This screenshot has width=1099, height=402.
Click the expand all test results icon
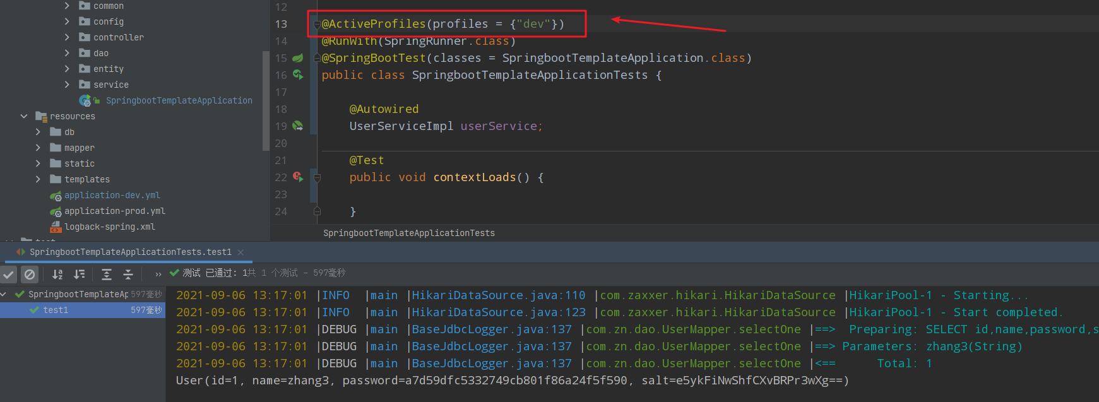coord(107,275)
